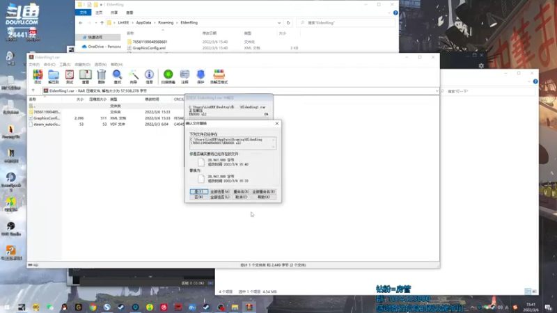
Task: Click the EldenRing Explorer help icon
Action: (x=395, y=13)
